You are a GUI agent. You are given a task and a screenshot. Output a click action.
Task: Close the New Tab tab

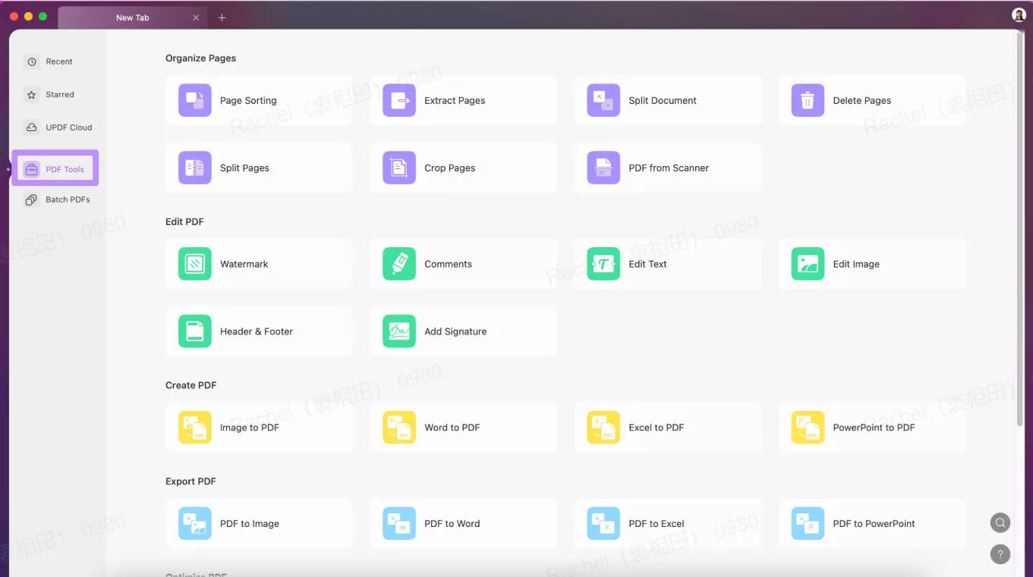pyautogui.click(x=196, y=17)
